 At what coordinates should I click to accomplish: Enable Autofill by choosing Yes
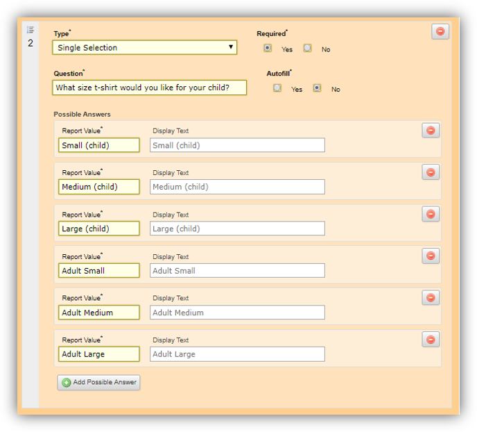click(277, 88)
